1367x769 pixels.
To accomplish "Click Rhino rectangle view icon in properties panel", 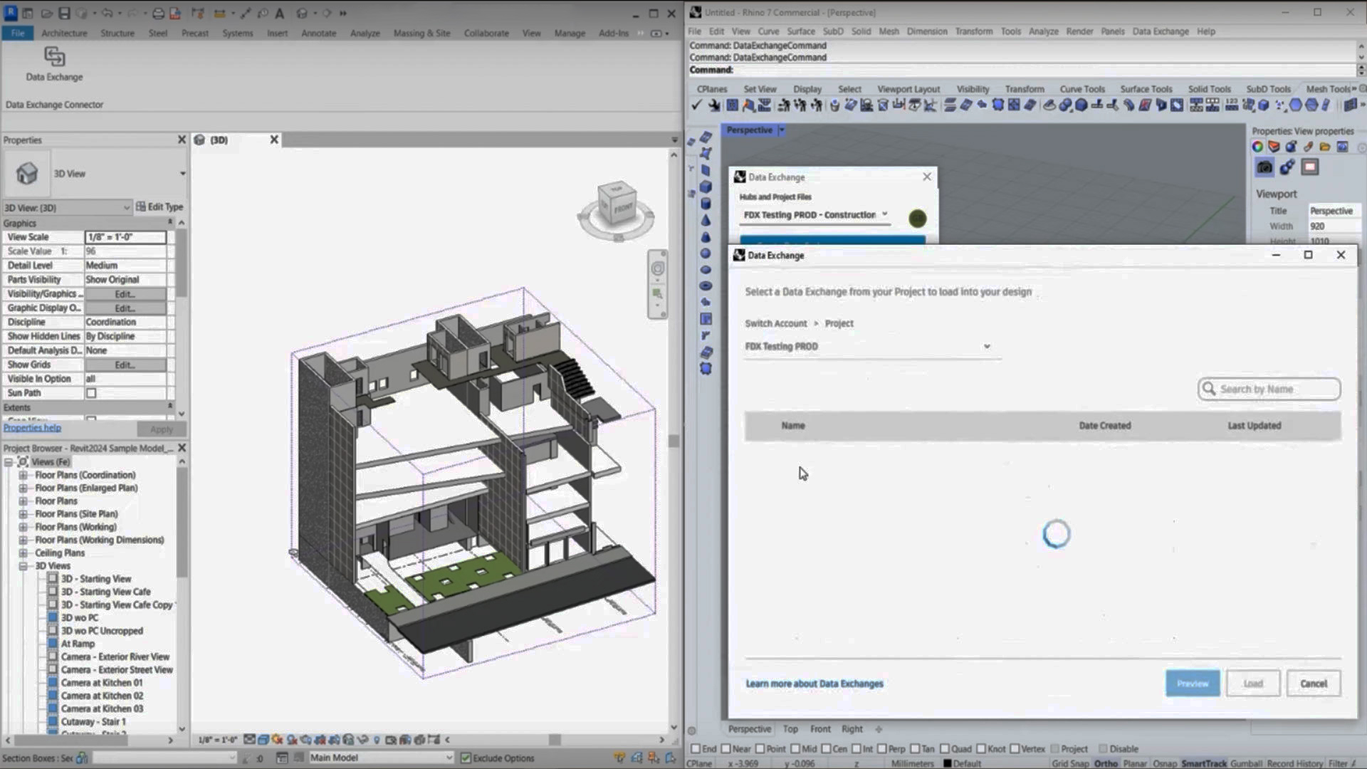I will coord(1310,167).
